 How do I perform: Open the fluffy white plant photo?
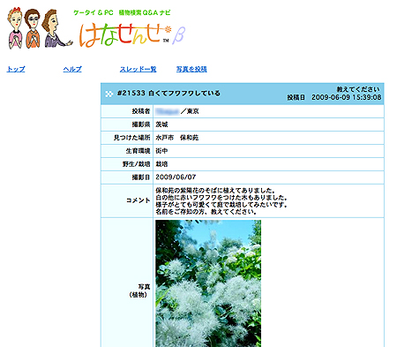[x=208, y=283]
